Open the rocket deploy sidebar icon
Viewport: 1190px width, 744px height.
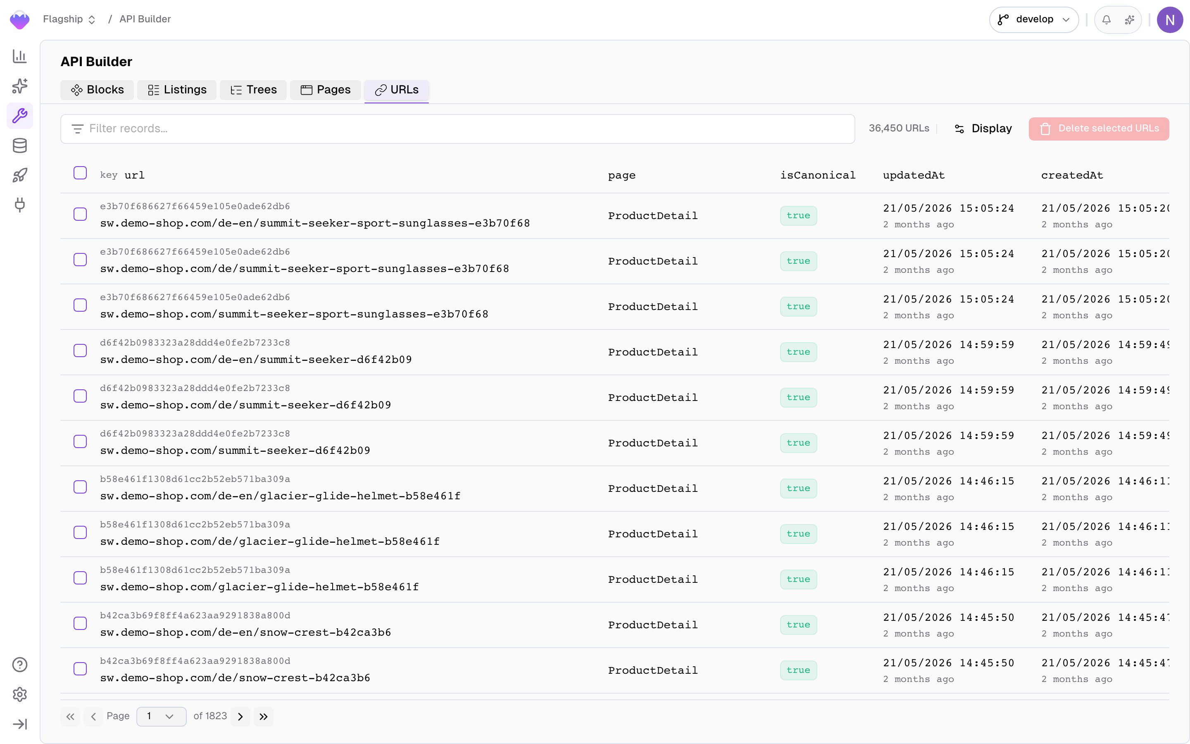(20, 175)
